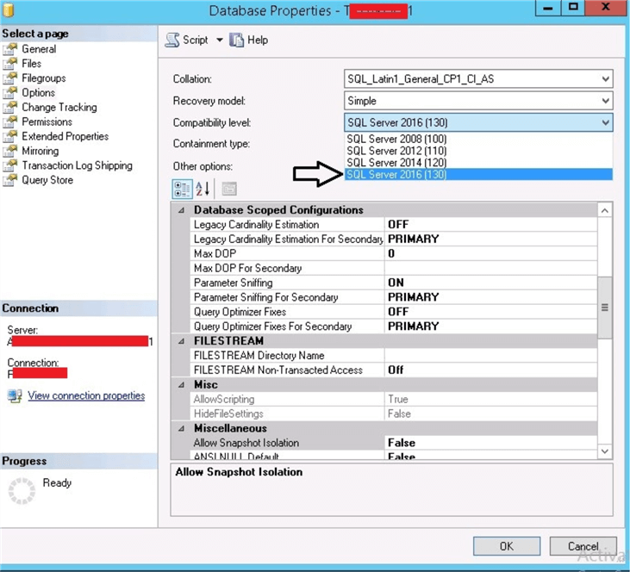Open View connection properties link

[x=86, y=396]
